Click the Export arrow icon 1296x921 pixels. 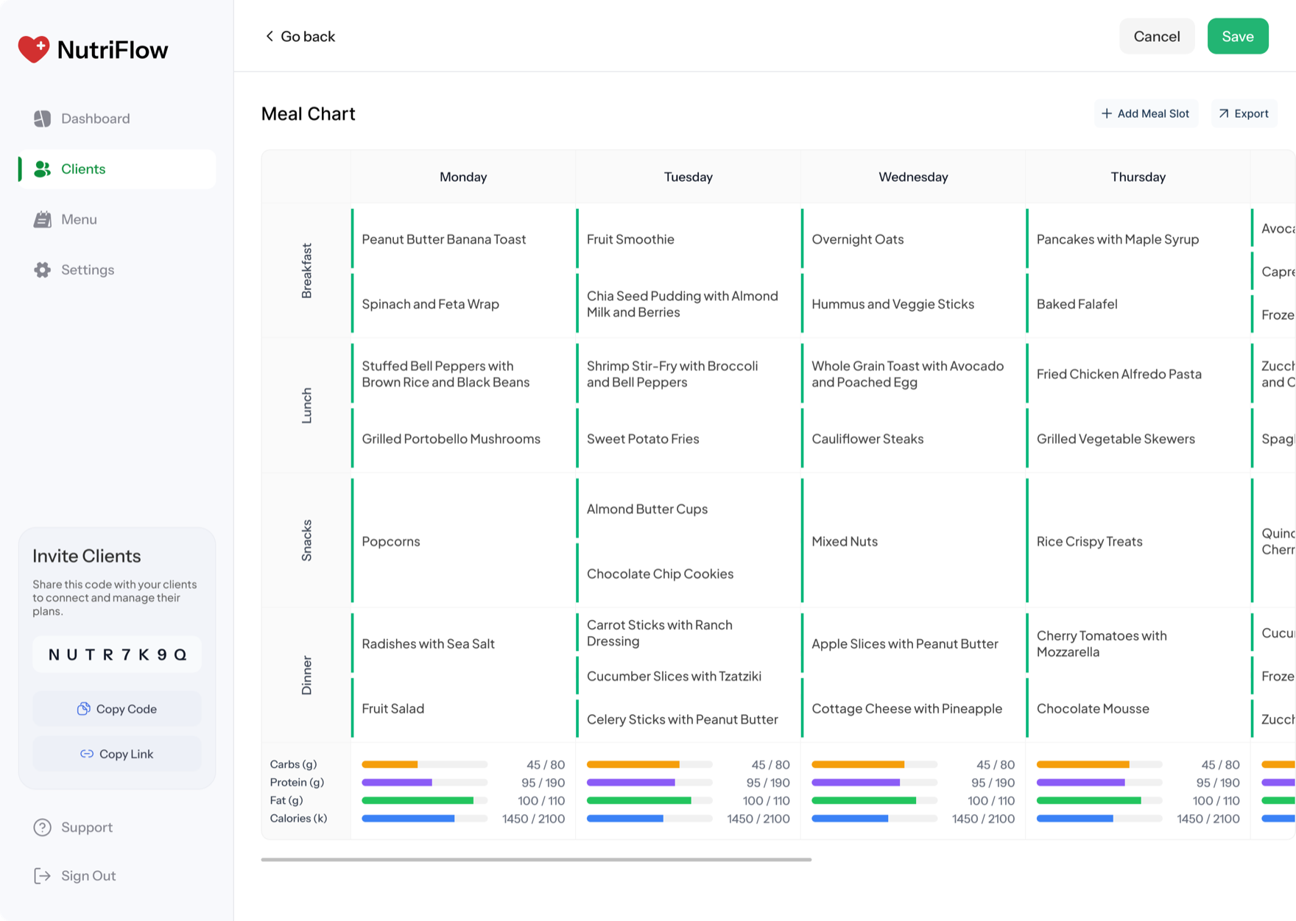[x=1224, y=113]
